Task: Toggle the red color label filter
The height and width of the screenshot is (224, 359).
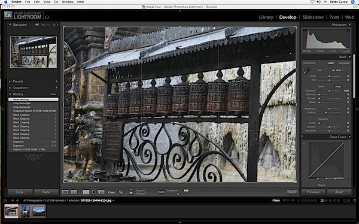Action: 322,201
